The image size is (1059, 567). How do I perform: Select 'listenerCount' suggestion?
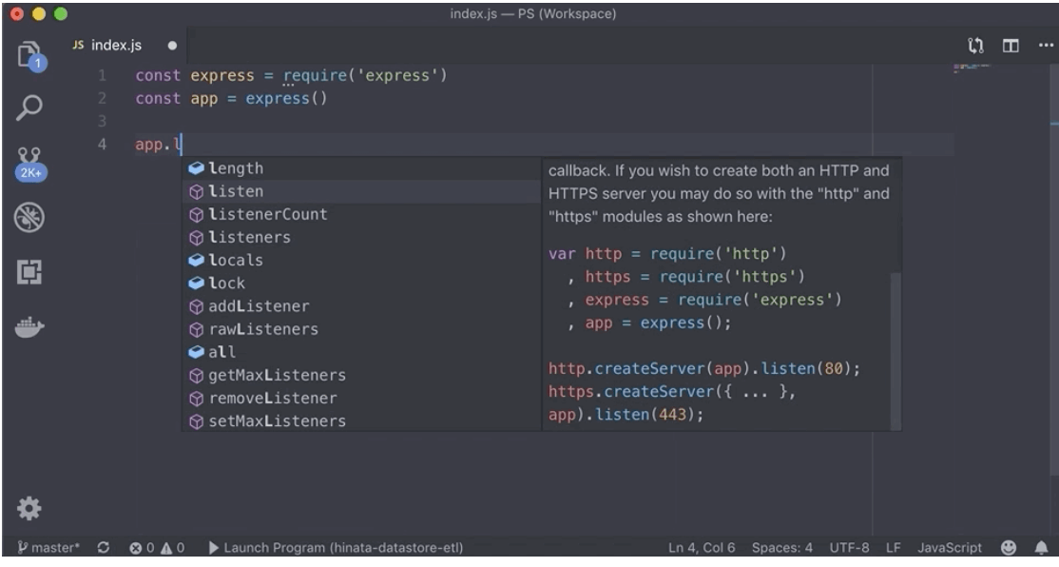pos(361,214)
